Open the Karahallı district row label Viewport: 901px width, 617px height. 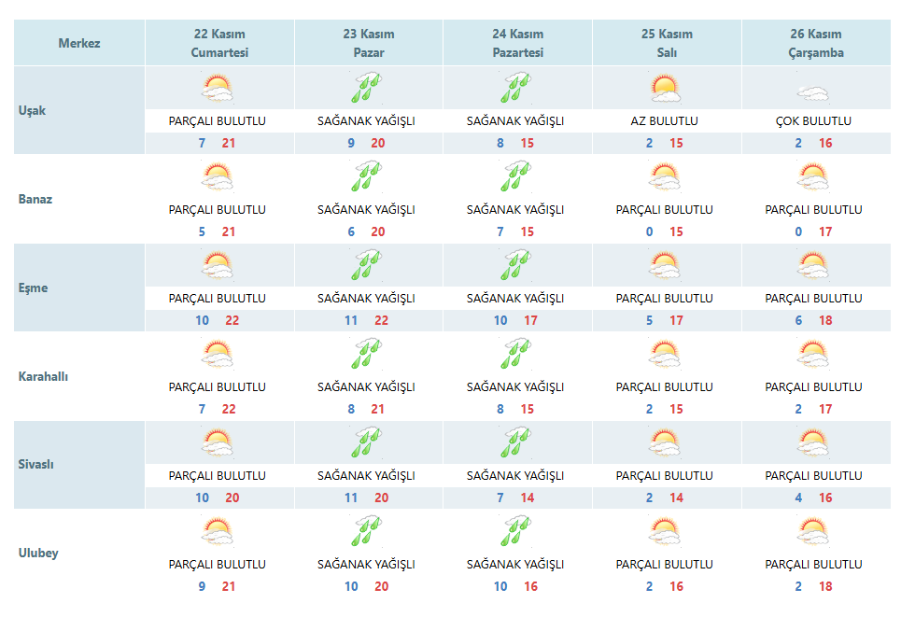click(43, 376)
